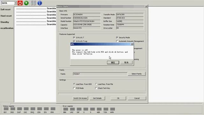Open the list view toolbar icon
The width and height of the screenshot is (204, 115).
(33, 3)
